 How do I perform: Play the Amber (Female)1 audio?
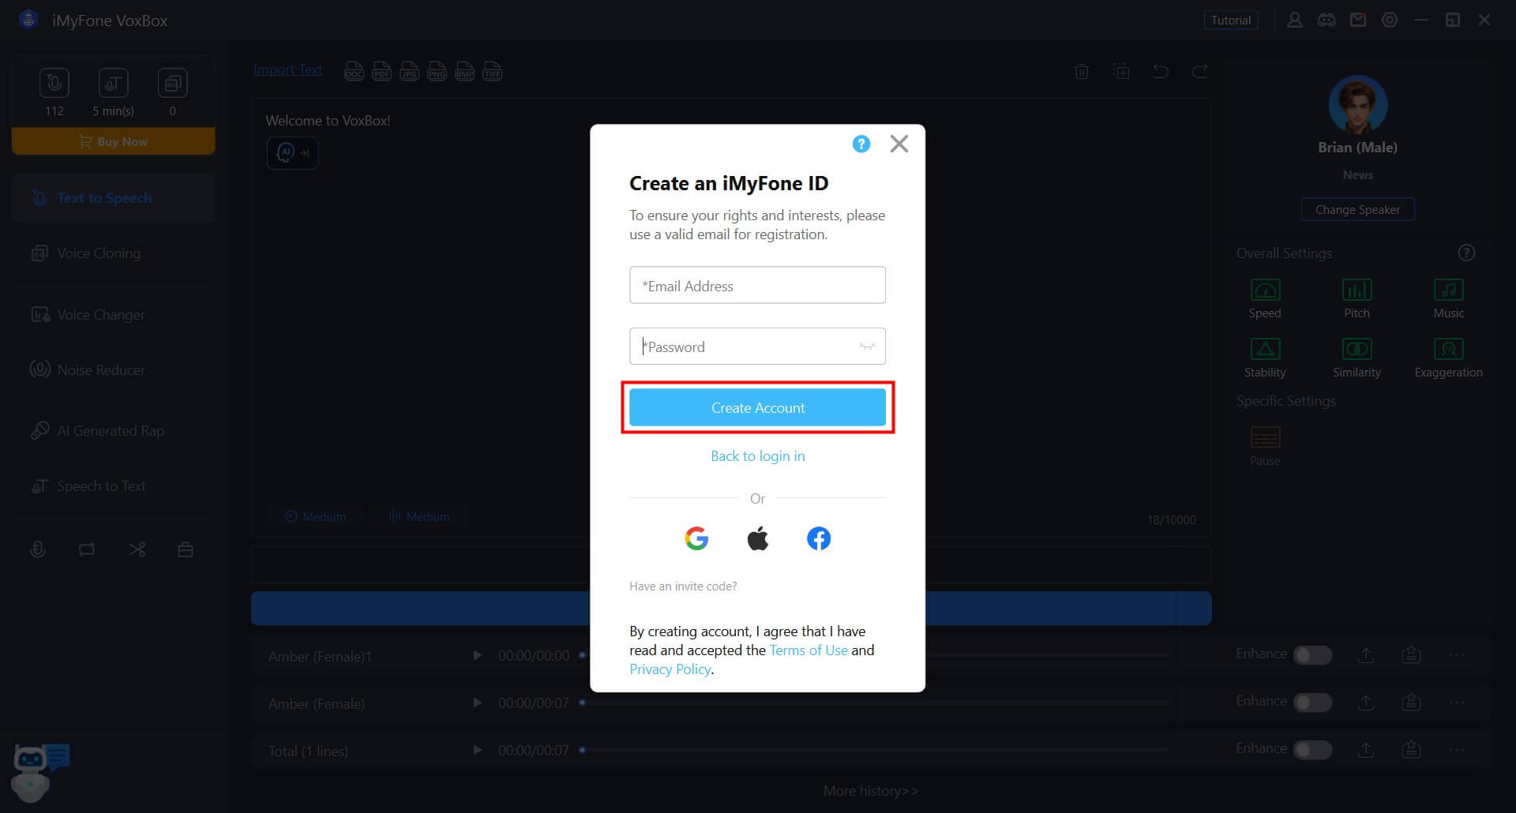tap(477, 655)
